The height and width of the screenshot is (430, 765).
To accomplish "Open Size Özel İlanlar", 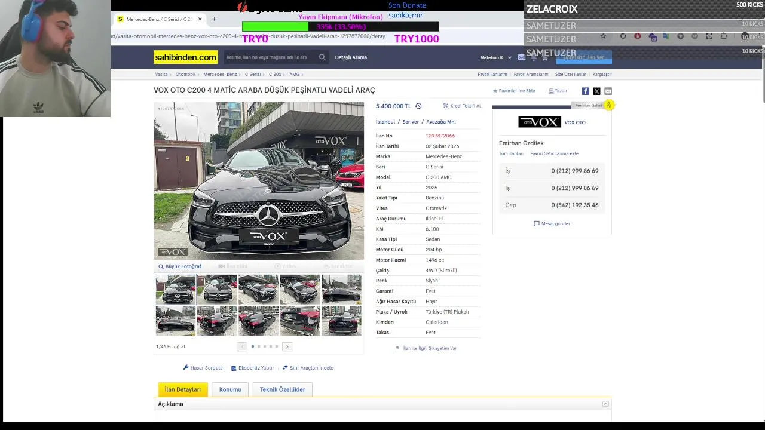I will click(x=571, y=75).
